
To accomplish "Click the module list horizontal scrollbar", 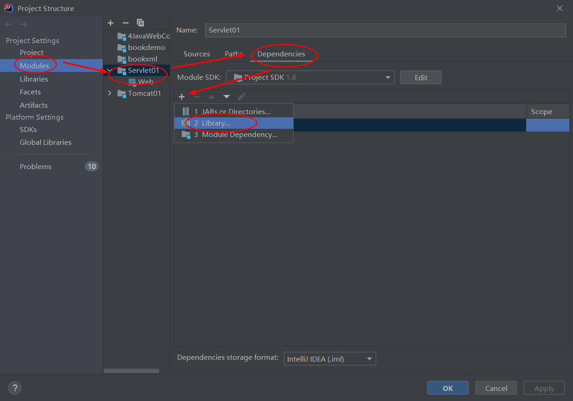I will coord(131,371).
